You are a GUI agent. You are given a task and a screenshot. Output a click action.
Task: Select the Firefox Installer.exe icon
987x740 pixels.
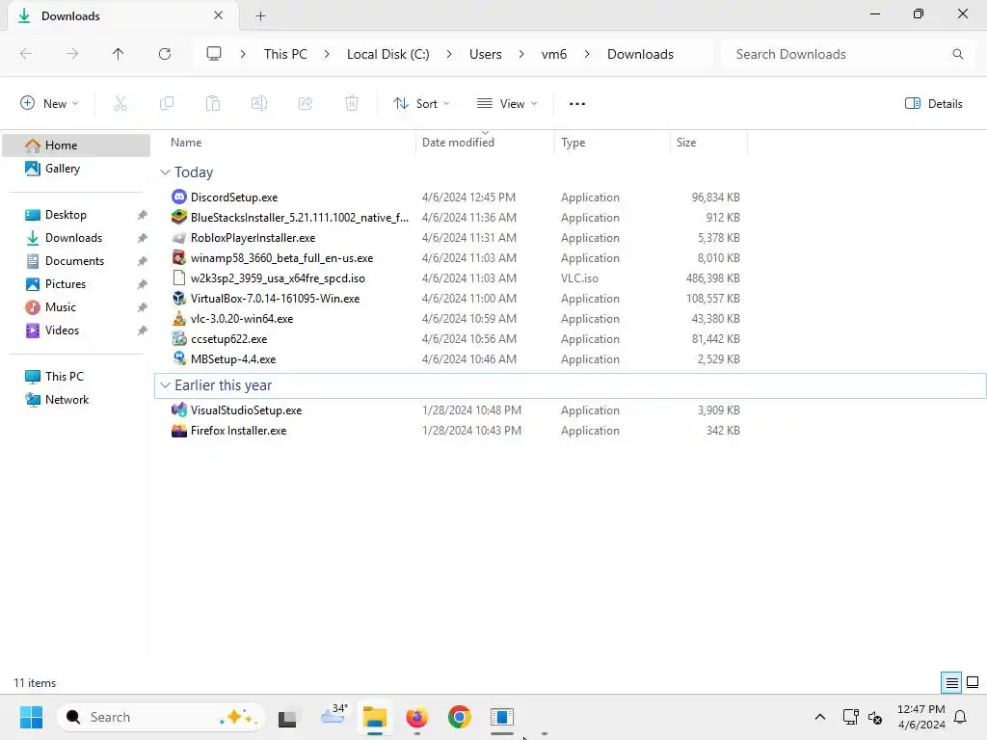(178, 431)
